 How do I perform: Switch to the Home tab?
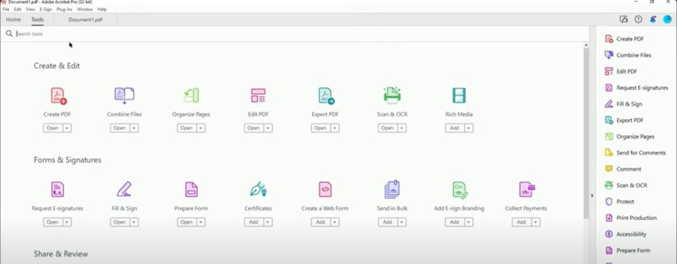click(13, 19)
